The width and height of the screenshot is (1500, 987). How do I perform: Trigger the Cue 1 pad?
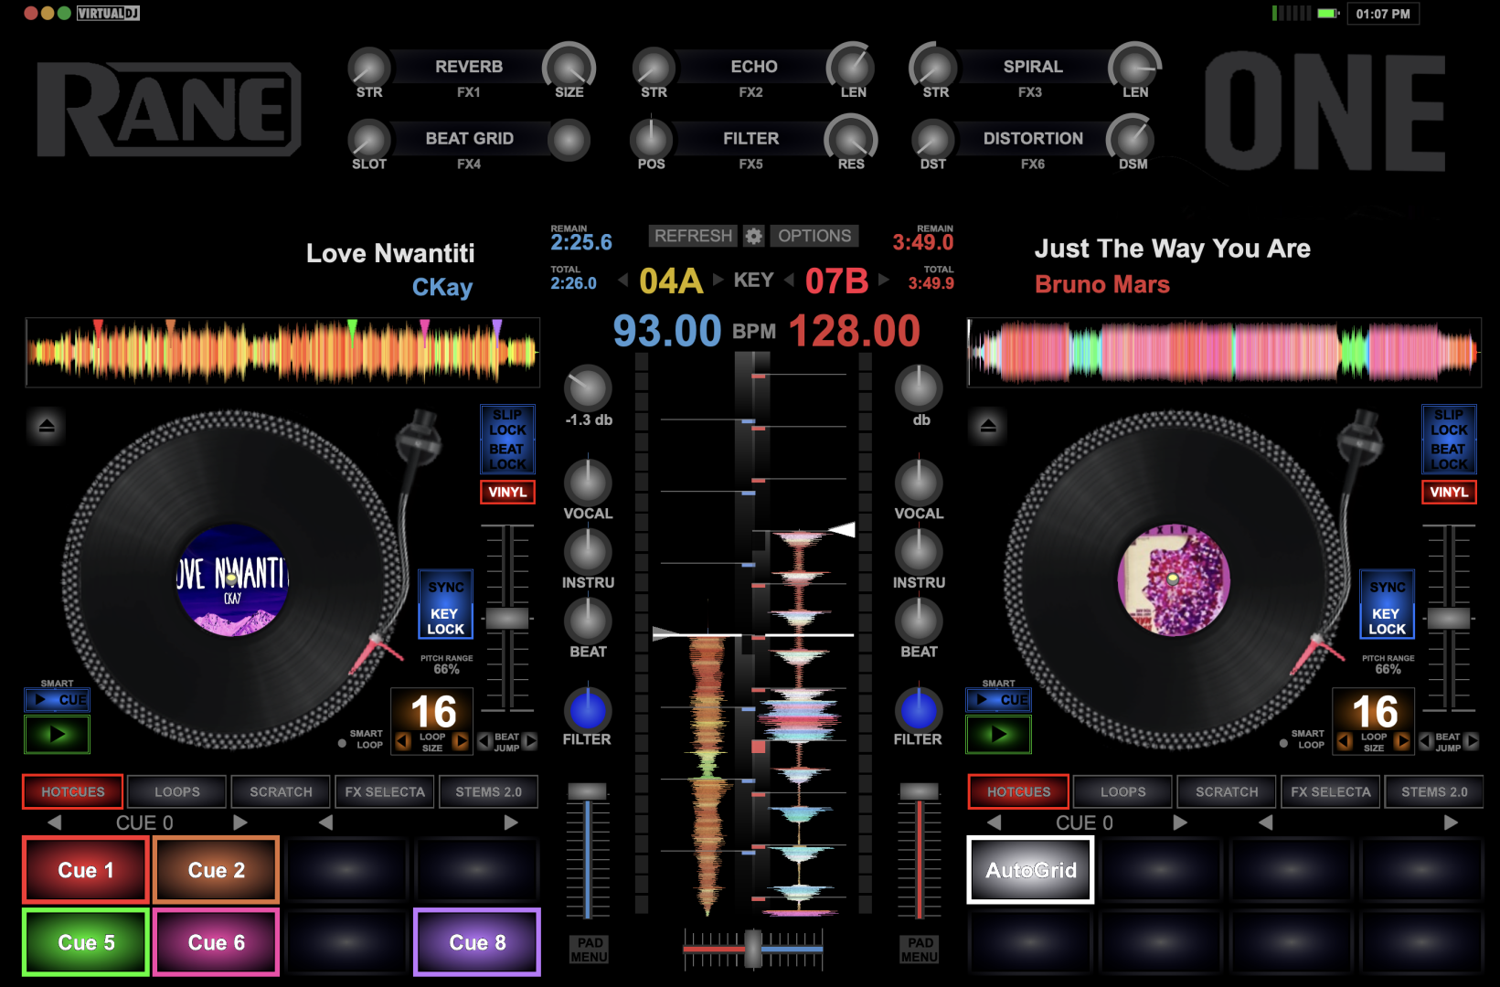coord(86,870)
